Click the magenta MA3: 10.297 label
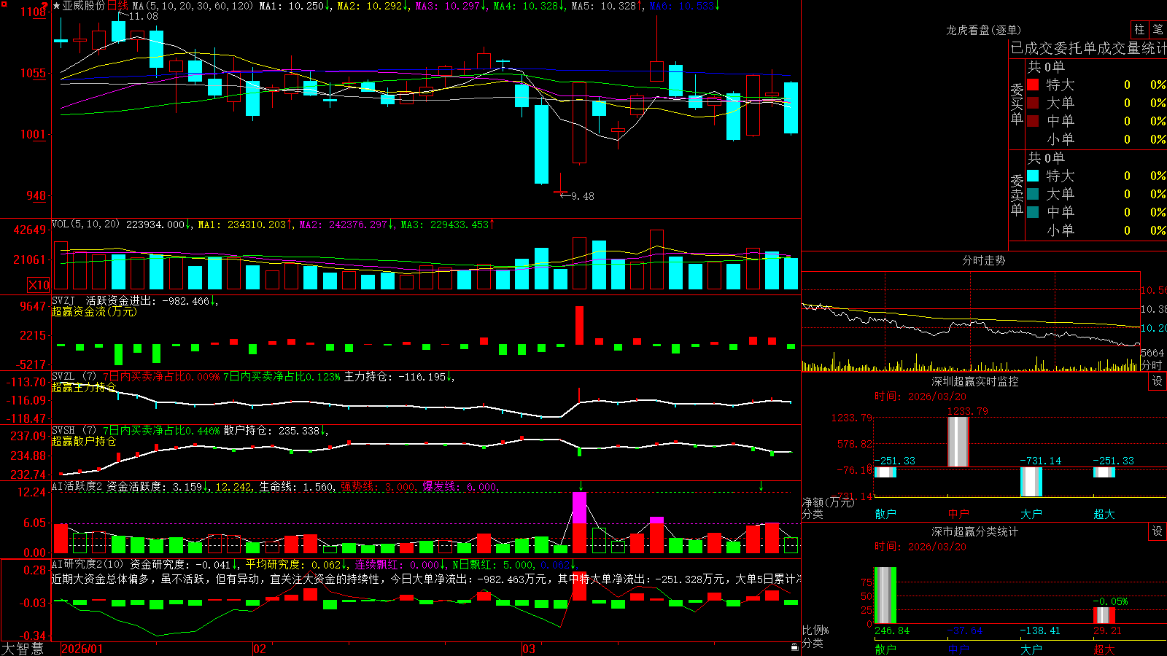Screen dimensions: 1167x656 (x=451, y=6)
